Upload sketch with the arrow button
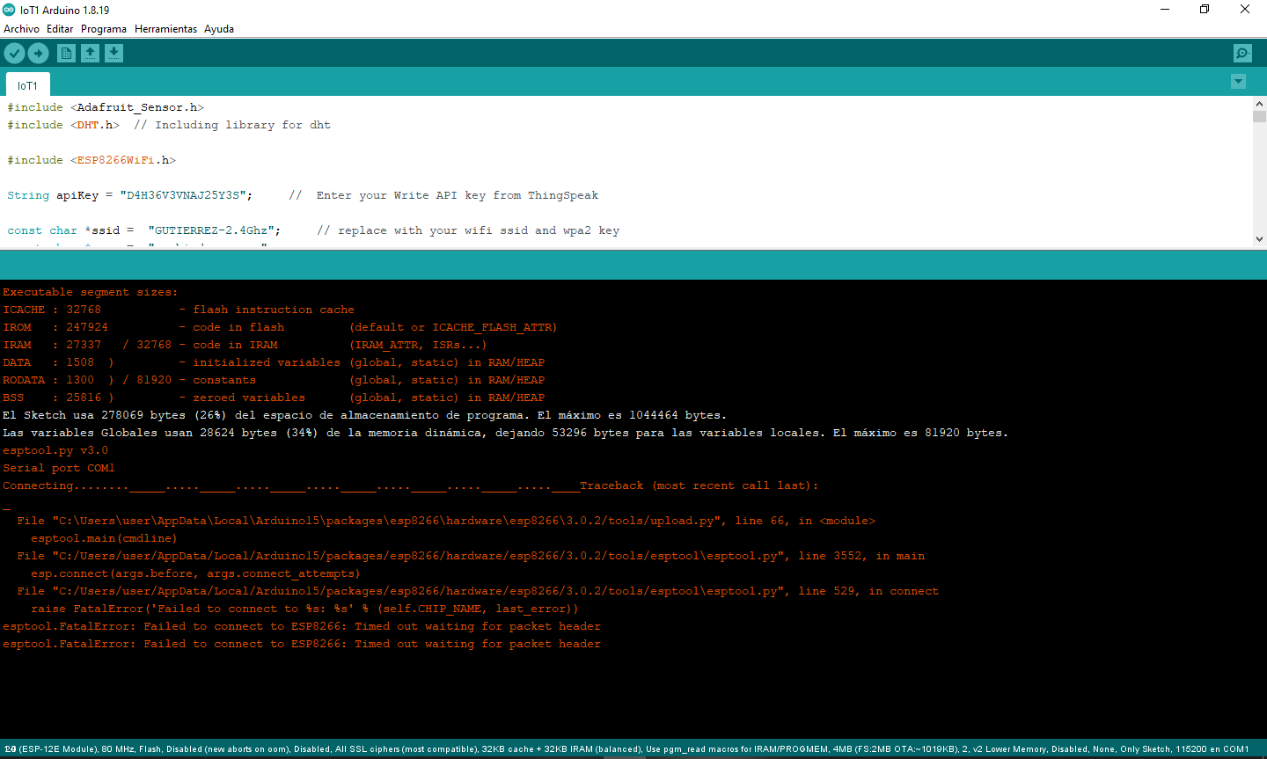This screenshot has width=1267, height=759. pyautogui.click(x=38, y=54)
